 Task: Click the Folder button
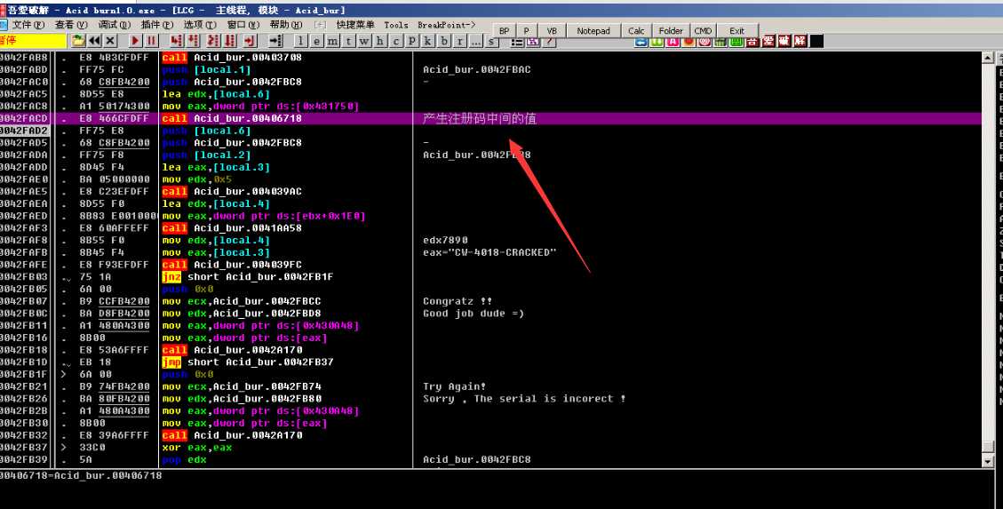tap(671, 31)
